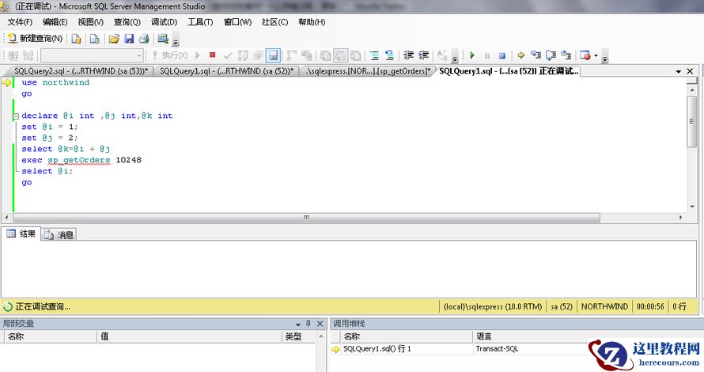Click Show Next Statement yellow arrow icon
The image size is (704, 372).
(x=520, y=55)
